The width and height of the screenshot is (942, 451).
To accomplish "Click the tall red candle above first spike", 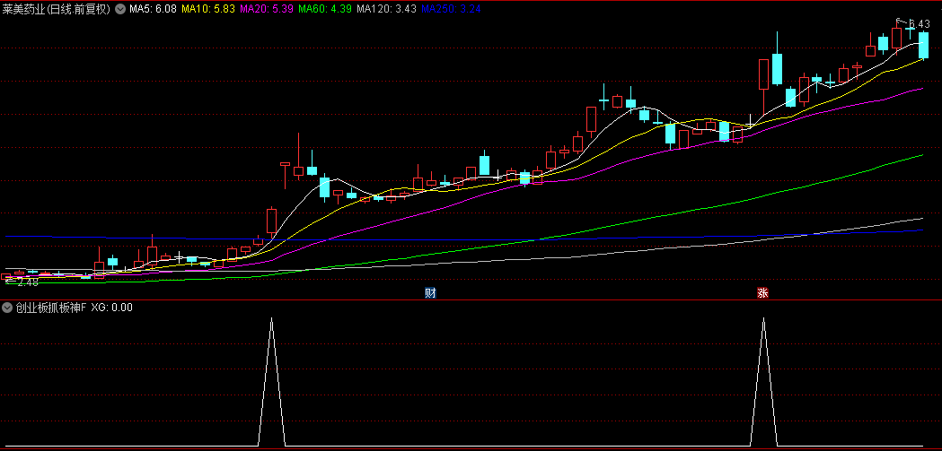I will tap(271, 221).
